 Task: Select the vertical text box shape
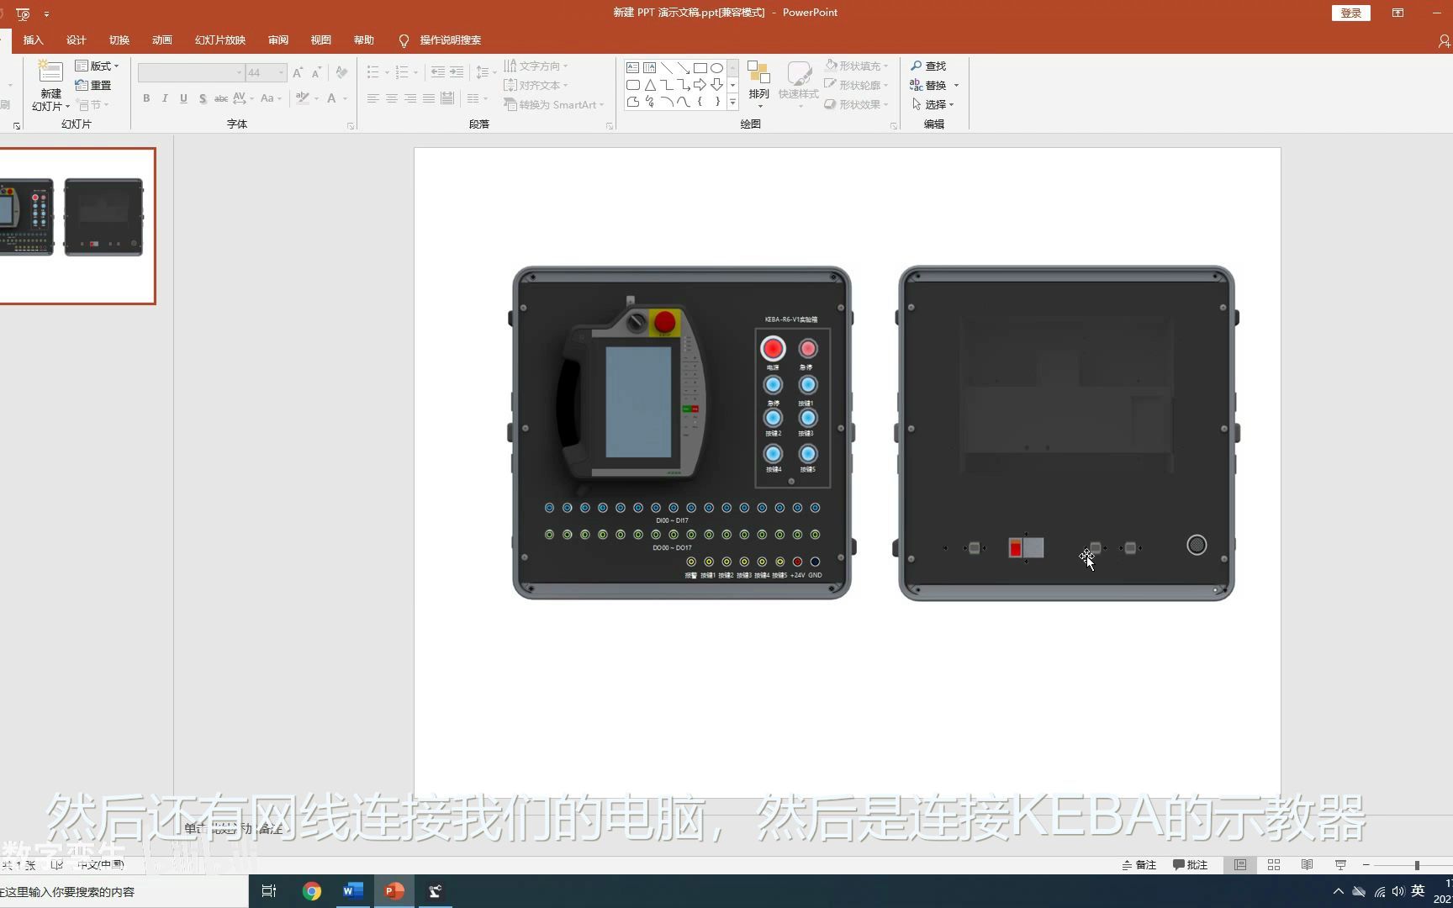pos(649,67)
